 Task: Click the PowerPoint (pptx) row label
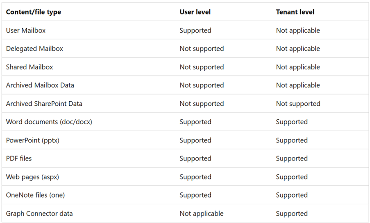pyautogui.click(x=32, y=140)
